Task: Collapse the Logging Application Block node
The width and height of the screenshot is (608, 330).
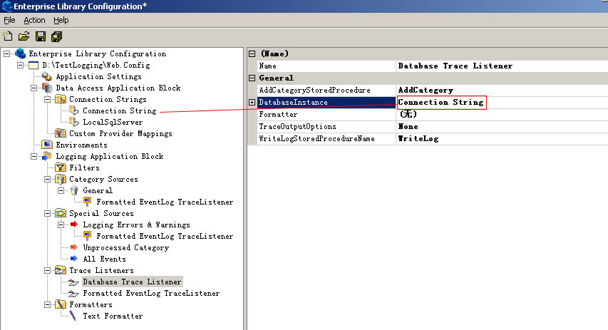Action: click(x=34, y=156)
